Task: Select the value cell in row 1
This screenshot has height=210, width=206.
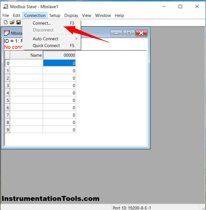Action: (x=59, y=71)
